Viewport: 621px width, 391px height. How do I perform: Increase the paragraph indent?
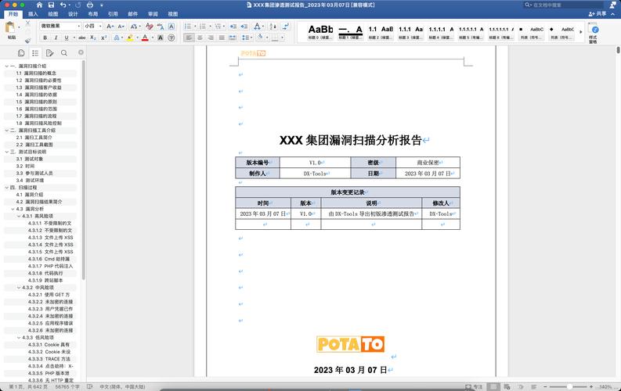point(244,26)
